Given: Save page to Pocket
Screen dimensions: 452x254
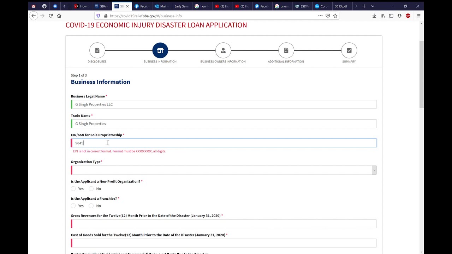Looking at the screenshot, I should tap(328, 16).
